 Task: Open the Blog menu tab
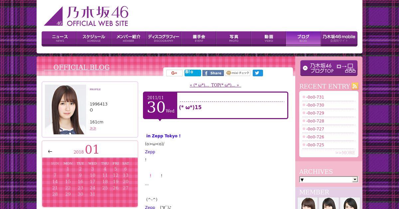[303, 38]
